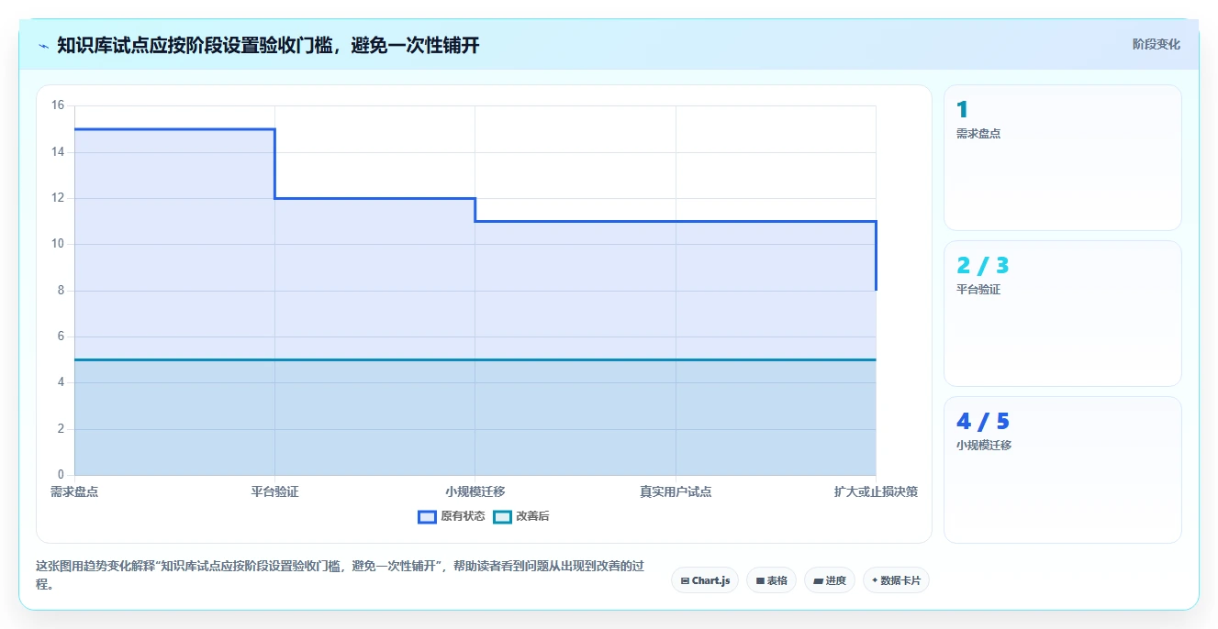Click the 扩大或止损决策 x-axis label
Image resolution: width=1218 pixels, height=629 pixels.
[x=876, y=491]
